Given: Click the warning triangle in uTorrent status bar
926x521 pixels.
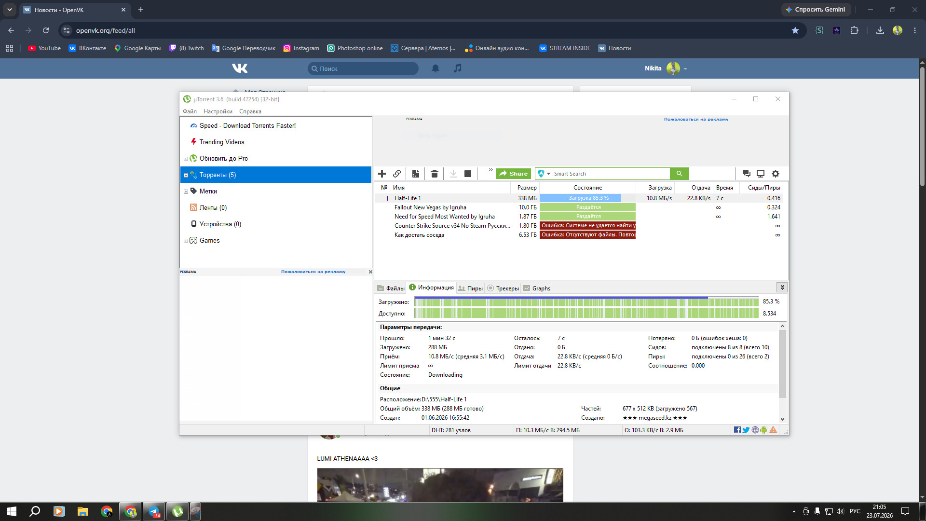Looking at the screenshot, I should pos(773,430).
